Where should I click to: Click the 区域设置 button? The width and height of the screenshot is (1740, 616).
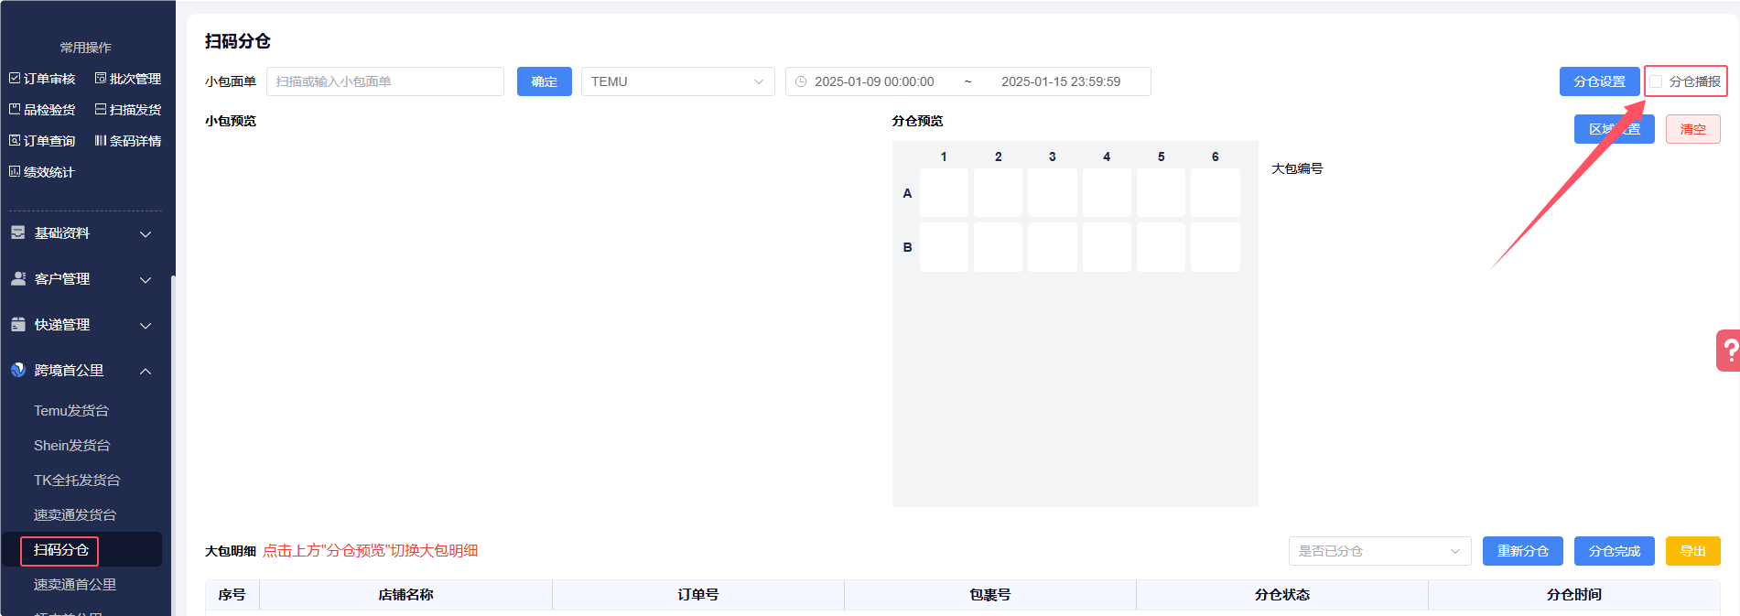[x=1615, y=129]
